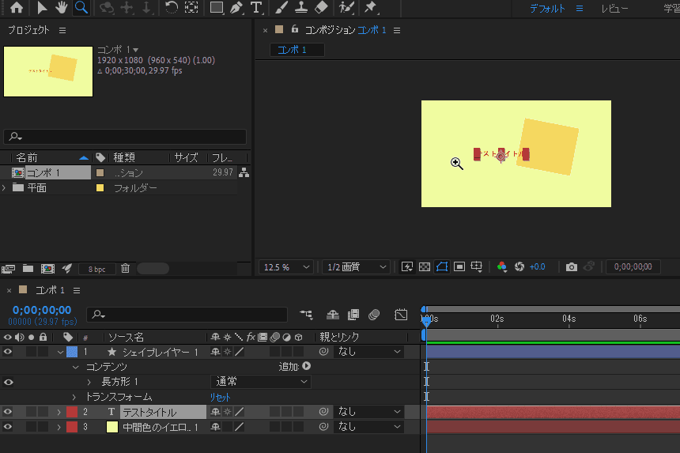
Task: Delete selected project item with trash icon
Action: point(126,268)
